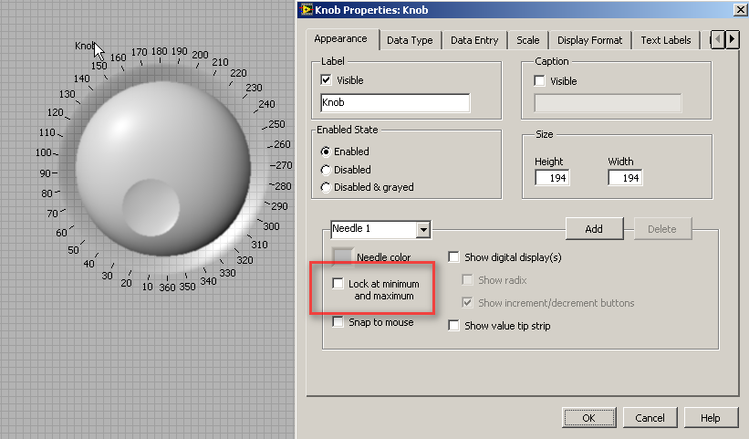Click scale value 240 on knob
The width and height of the screenshot is (749, 439).
tap(266, 104)
